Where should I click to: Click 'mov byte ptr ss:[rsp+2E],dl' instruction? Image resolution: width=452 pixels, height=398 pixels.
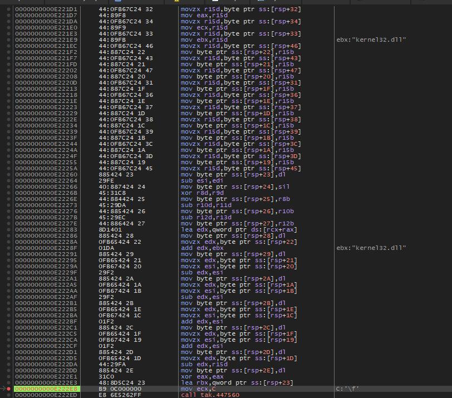[233, 371]
